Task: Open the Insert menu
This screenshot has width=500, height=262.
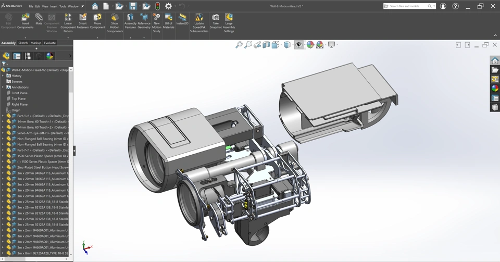Action: coord(54,6)
